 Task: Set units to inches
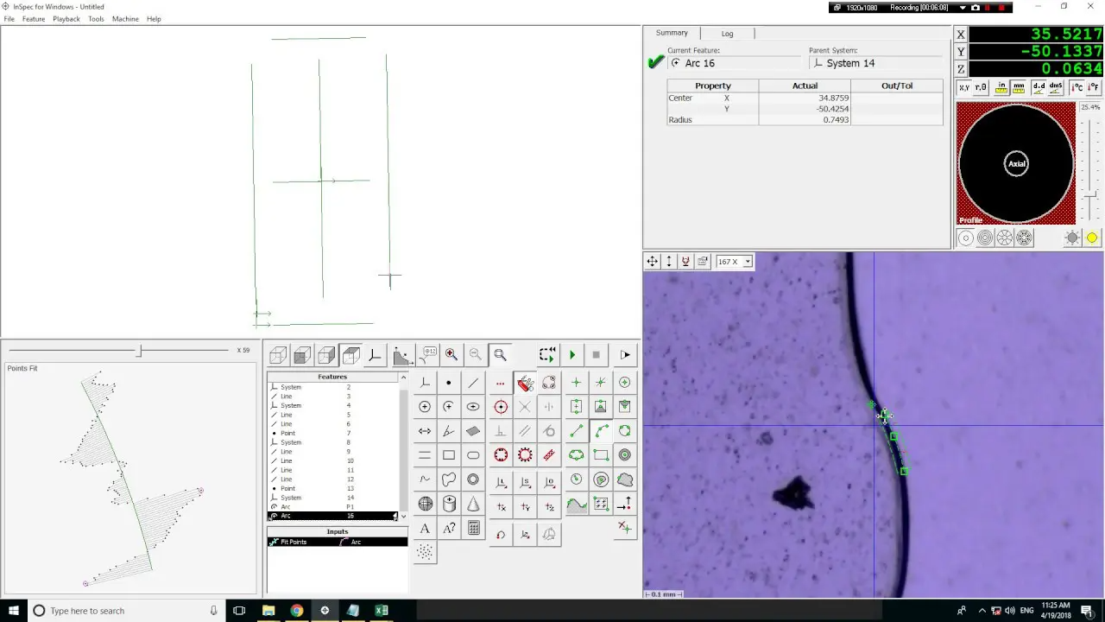1001,87
